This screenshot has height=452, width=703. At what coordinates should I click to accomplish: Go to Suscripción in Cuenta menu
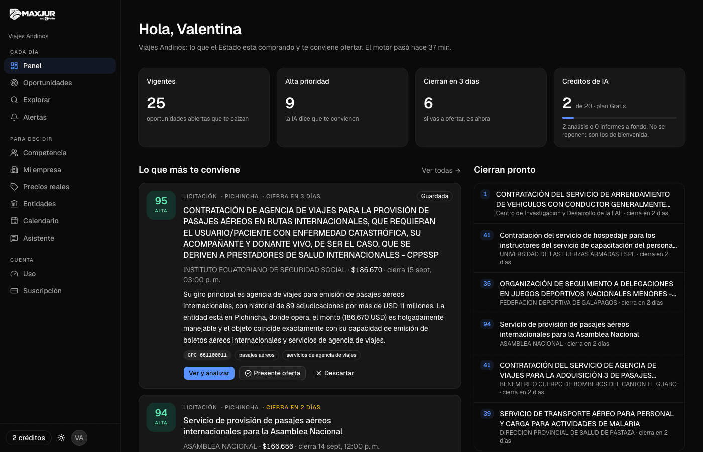(x=60, y=291)
